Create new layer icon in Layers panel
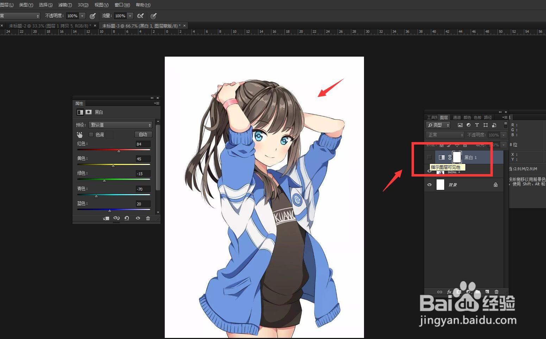546x339 pixels. coord(487,292)
